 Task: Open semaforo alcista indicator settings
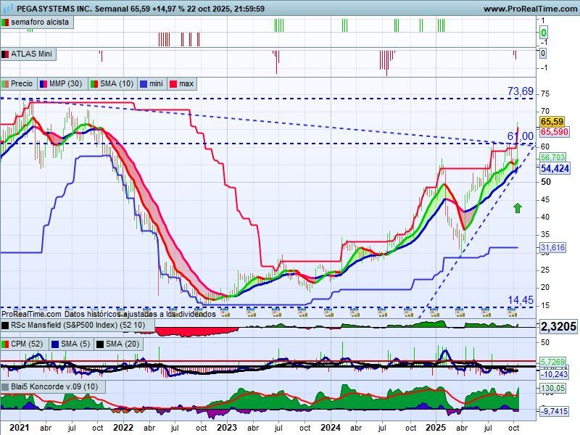point(36,22)
